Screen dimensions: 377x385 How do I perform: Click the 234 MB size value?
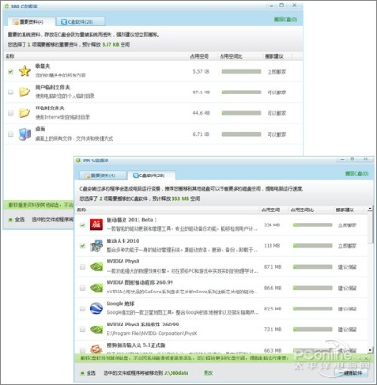[x=271, y=225]
